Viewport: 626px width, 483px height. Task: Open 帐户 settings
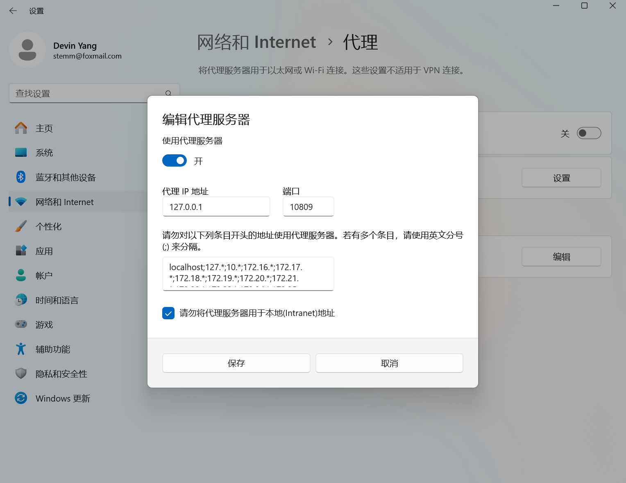click(43, 275)
